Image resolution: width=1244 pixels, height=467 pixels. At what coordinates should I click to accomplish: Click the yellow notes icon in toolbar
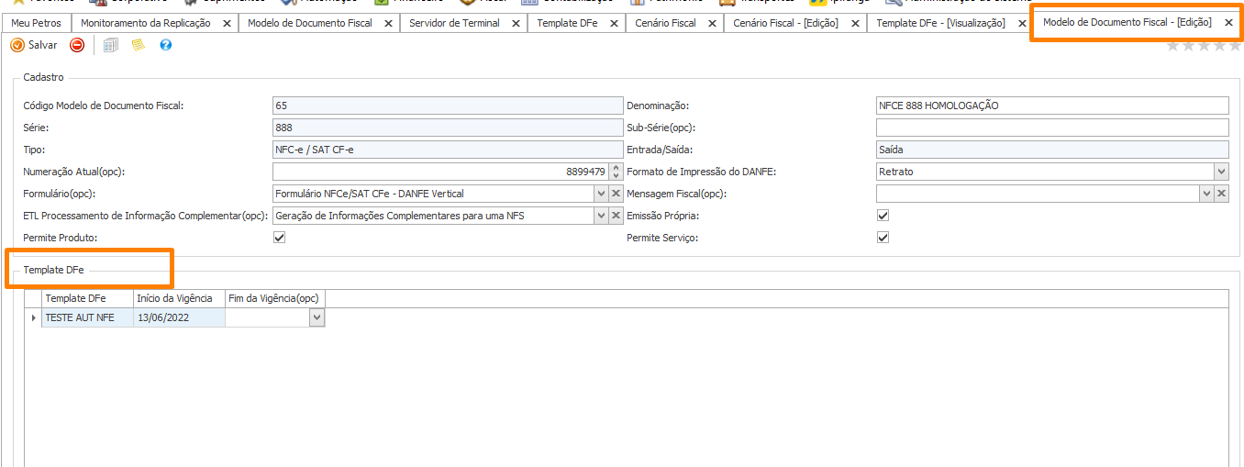pyautogui.click(x=139, y=45)
